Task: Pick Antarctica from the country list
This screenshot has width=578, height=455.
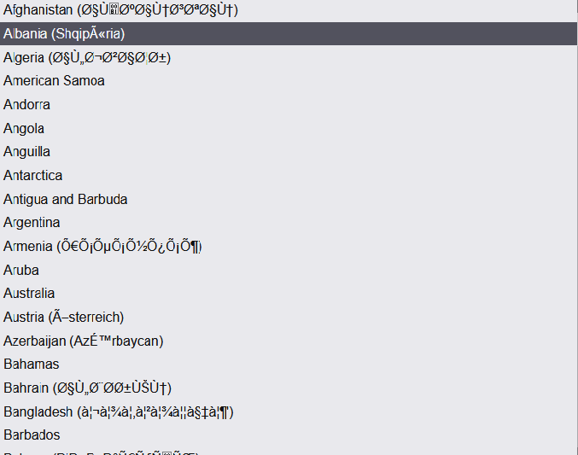Action: coord(289,176)
